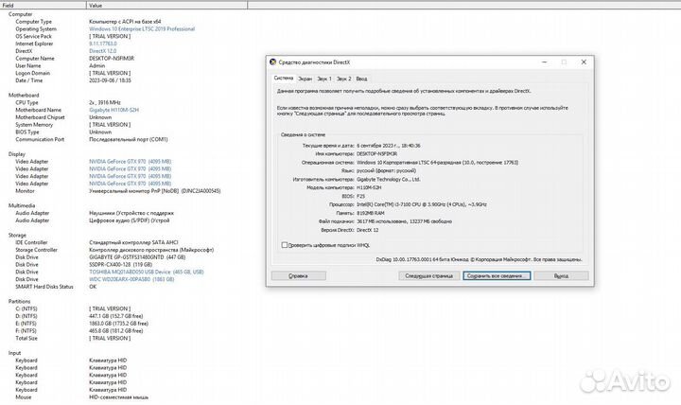Select the E: (NTFS) partition row
The width and height of the screenshot is (681, 405).
[x=82, y=324]
